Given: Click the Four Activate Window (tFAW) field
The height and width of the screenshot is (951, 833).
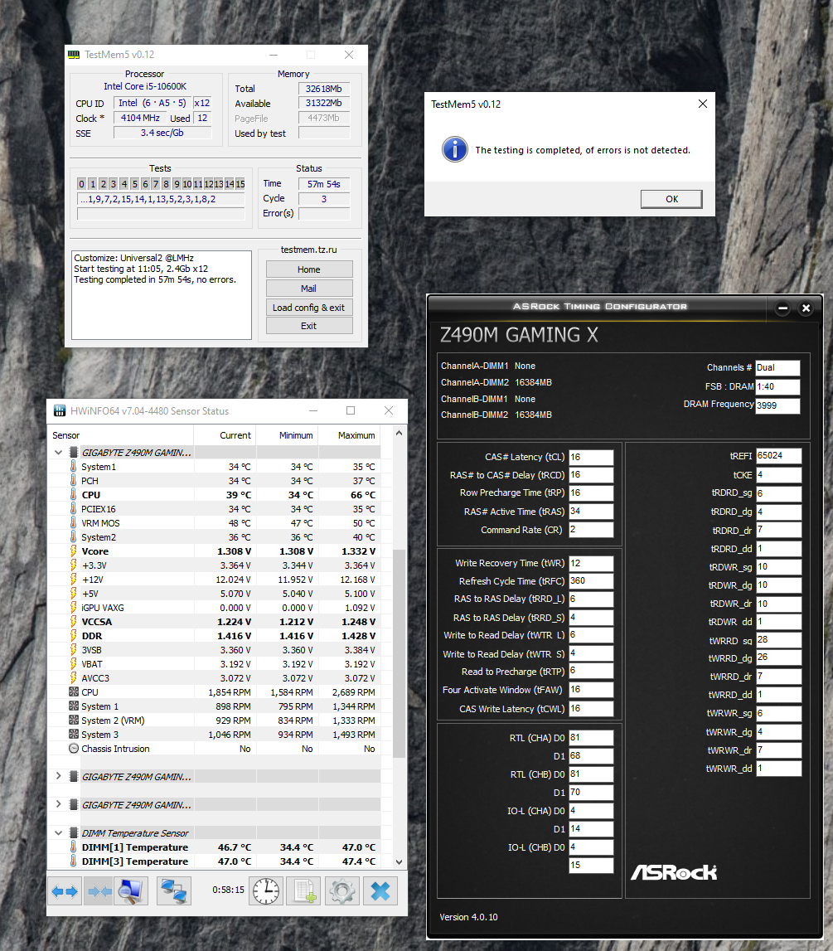Looking at the screenshot, I should (591, 690).
